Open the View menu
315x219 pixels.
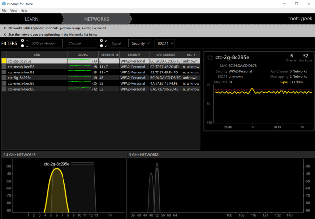tap(13, 11)
